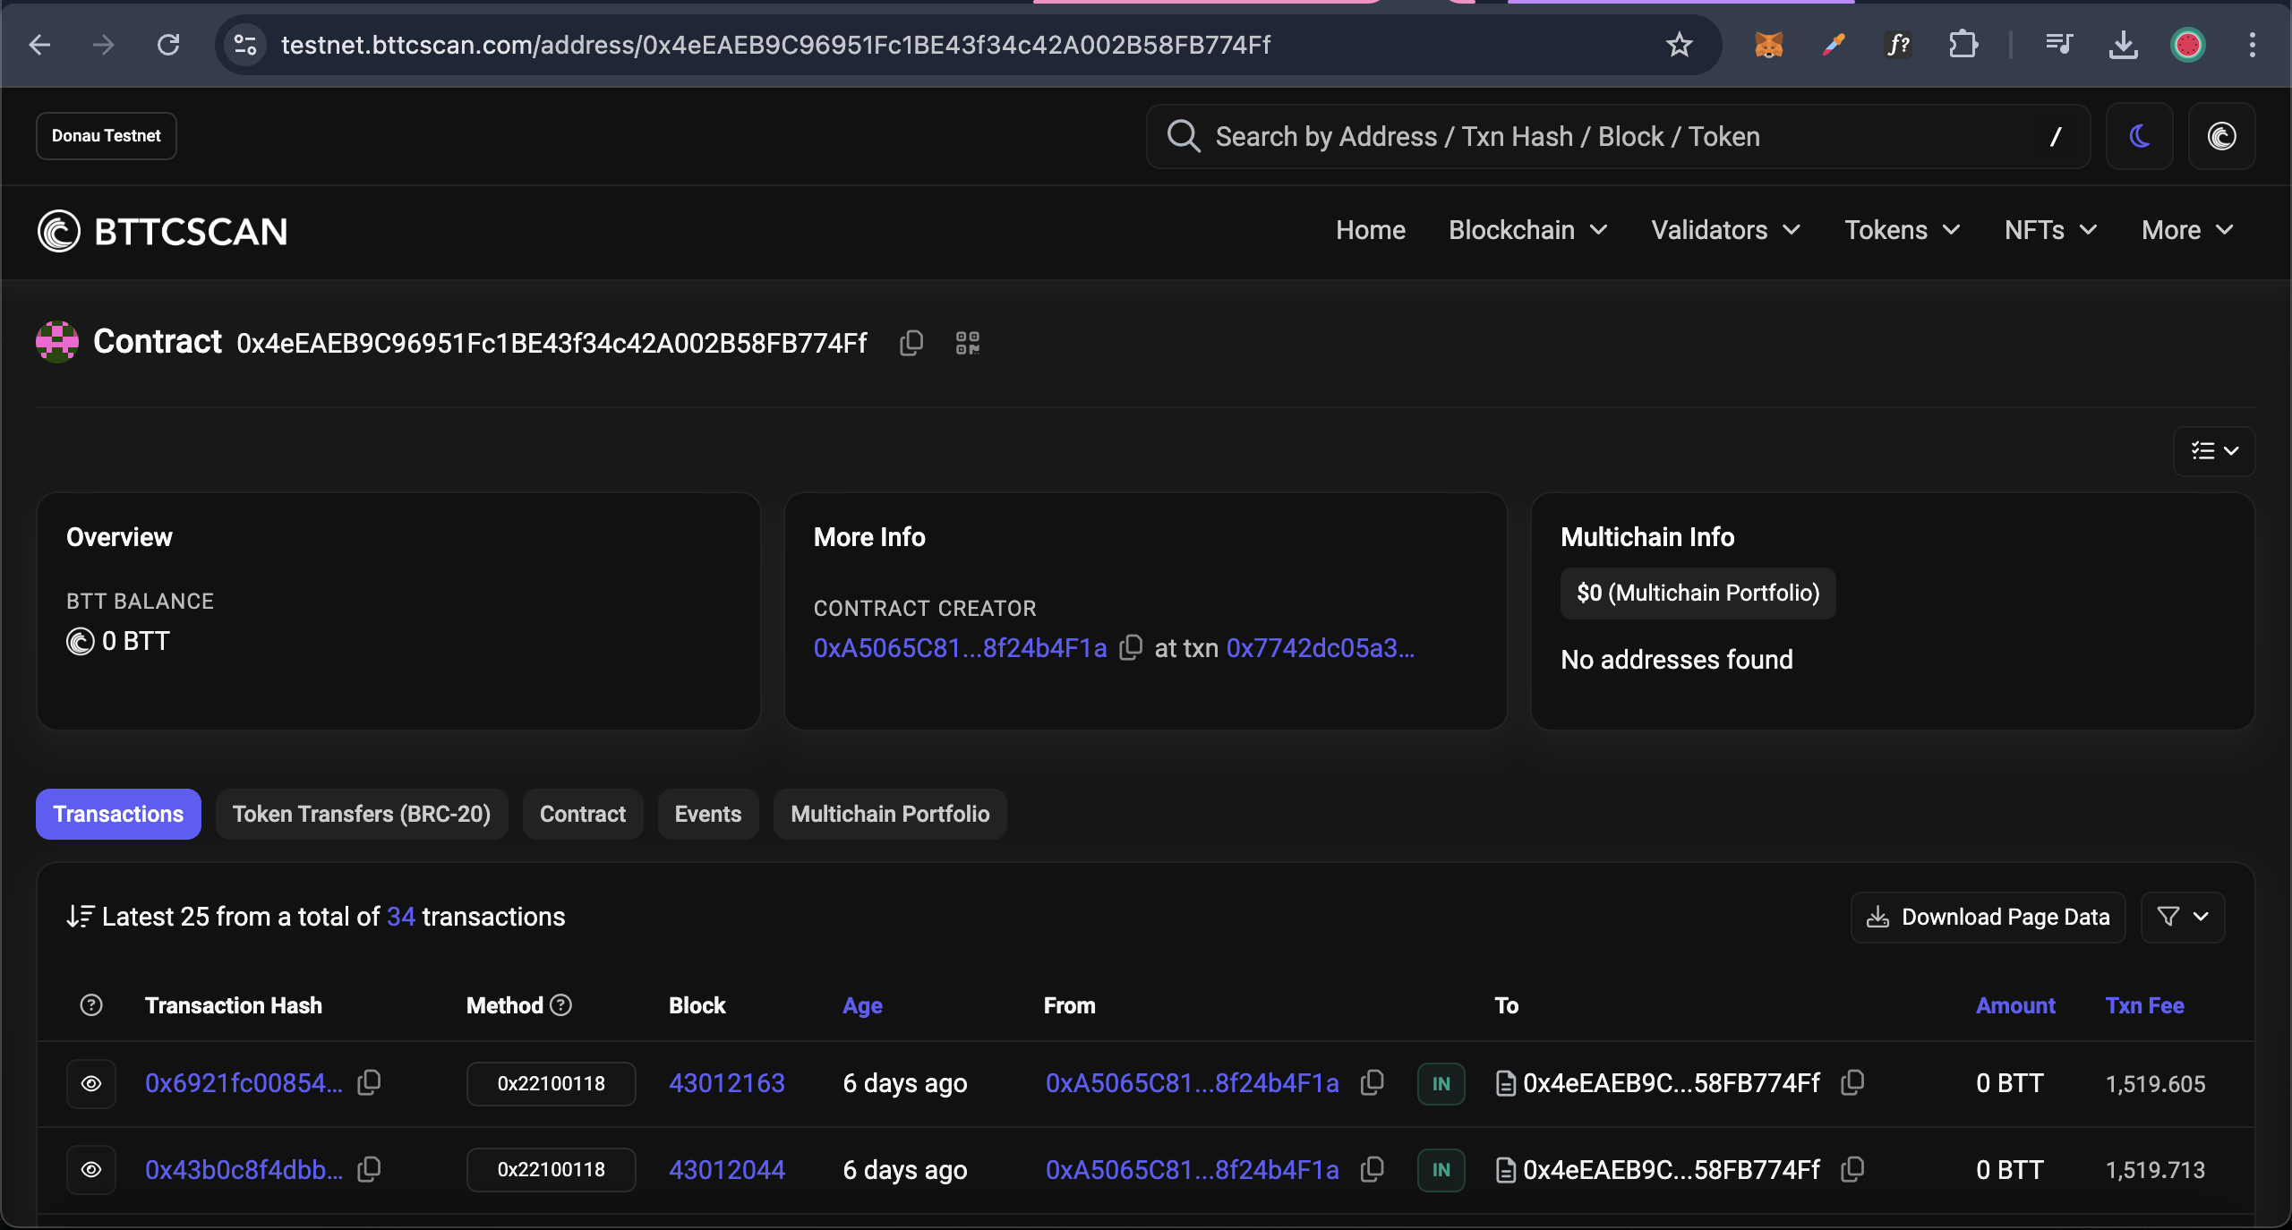Click Download Page Data button

point(1988,917)
